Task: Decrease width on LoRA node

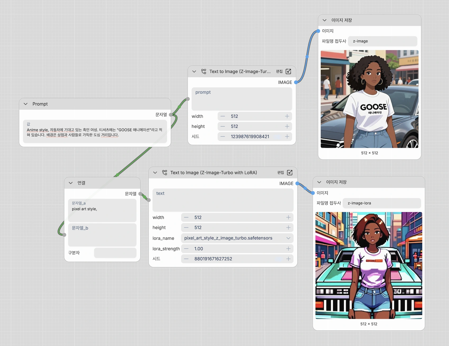Action: click(186, 217)
